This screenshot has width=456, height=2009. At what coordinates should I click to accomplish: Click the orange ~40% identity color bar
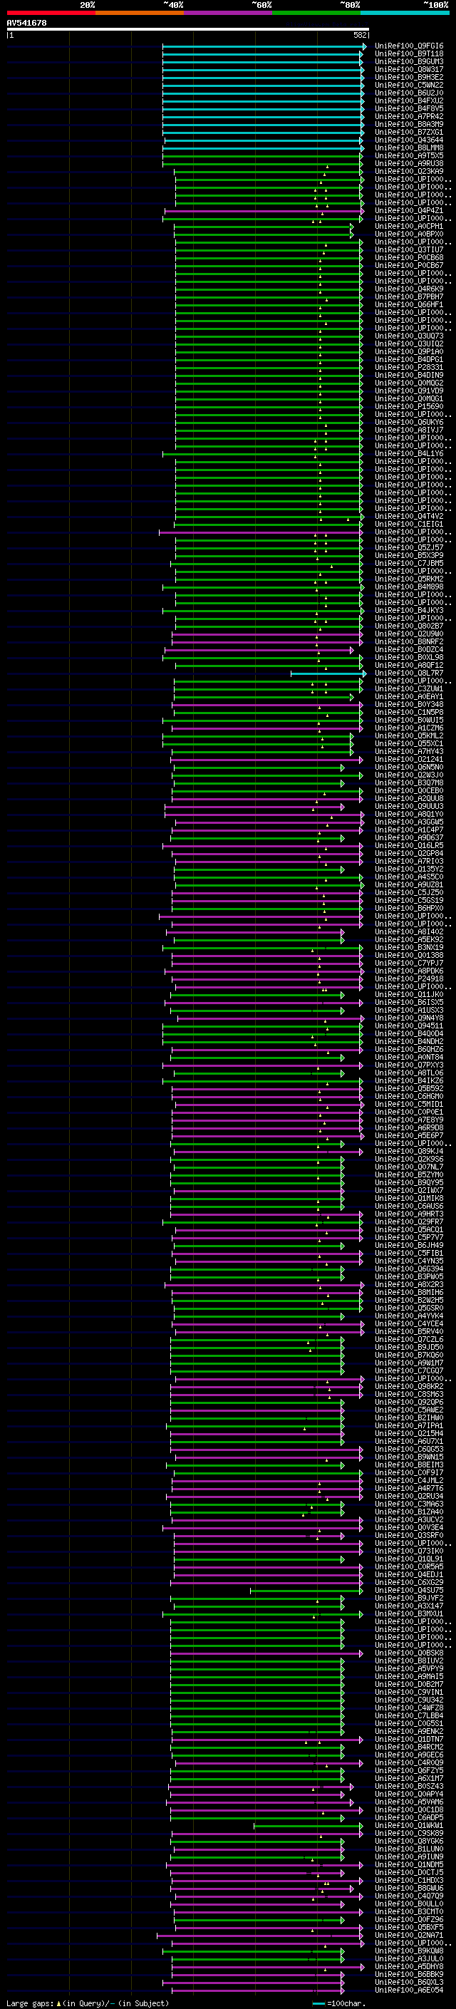[140, 13]
